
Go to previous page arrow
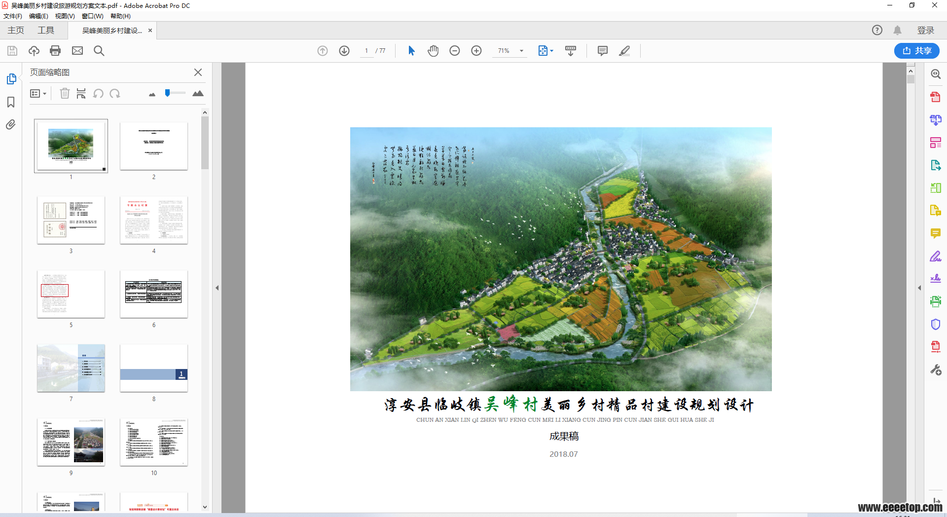[x=323, y=51]
